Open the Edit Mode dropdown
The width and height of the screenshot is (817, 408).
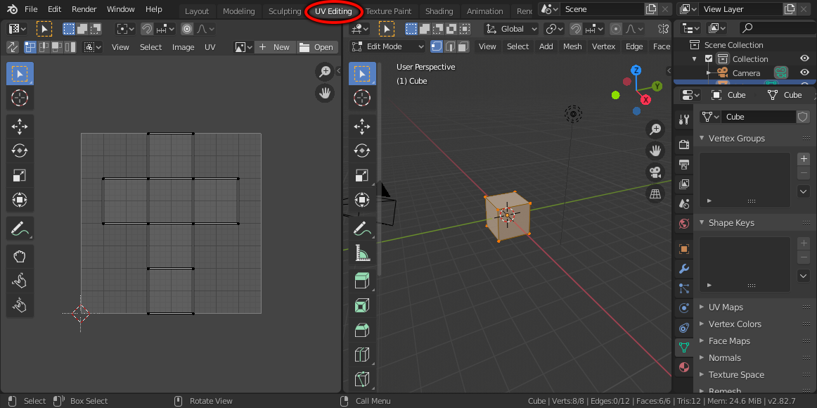tap(387, 46)
